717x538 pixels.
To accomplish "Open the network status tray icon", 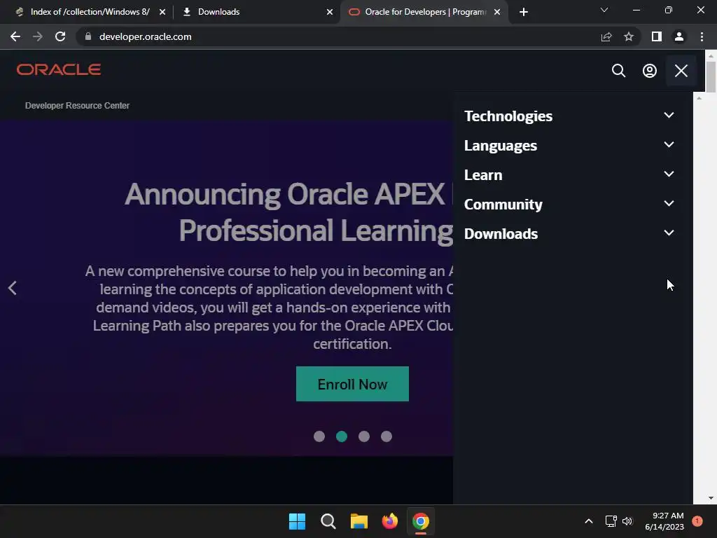I will click(611, 521).
